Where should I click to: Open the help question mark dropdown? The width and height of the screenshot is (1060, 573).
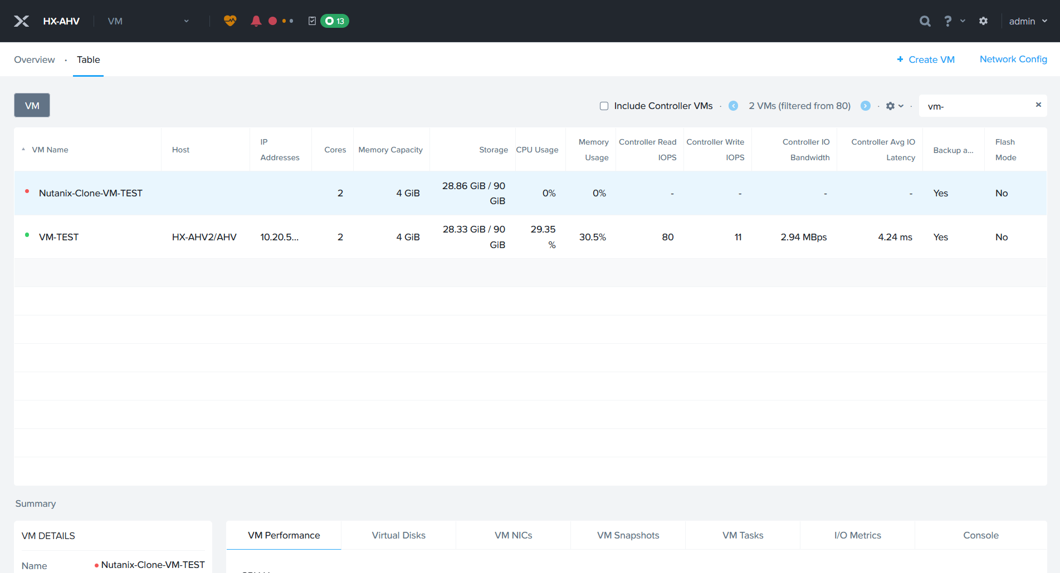pos(953,21)
